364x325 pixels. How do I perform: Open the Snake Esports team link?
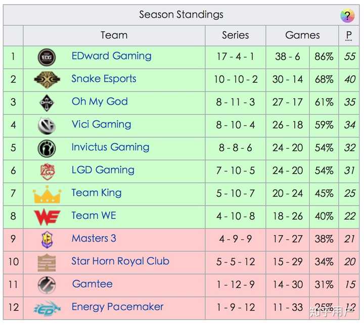click(x=104, y=79)
